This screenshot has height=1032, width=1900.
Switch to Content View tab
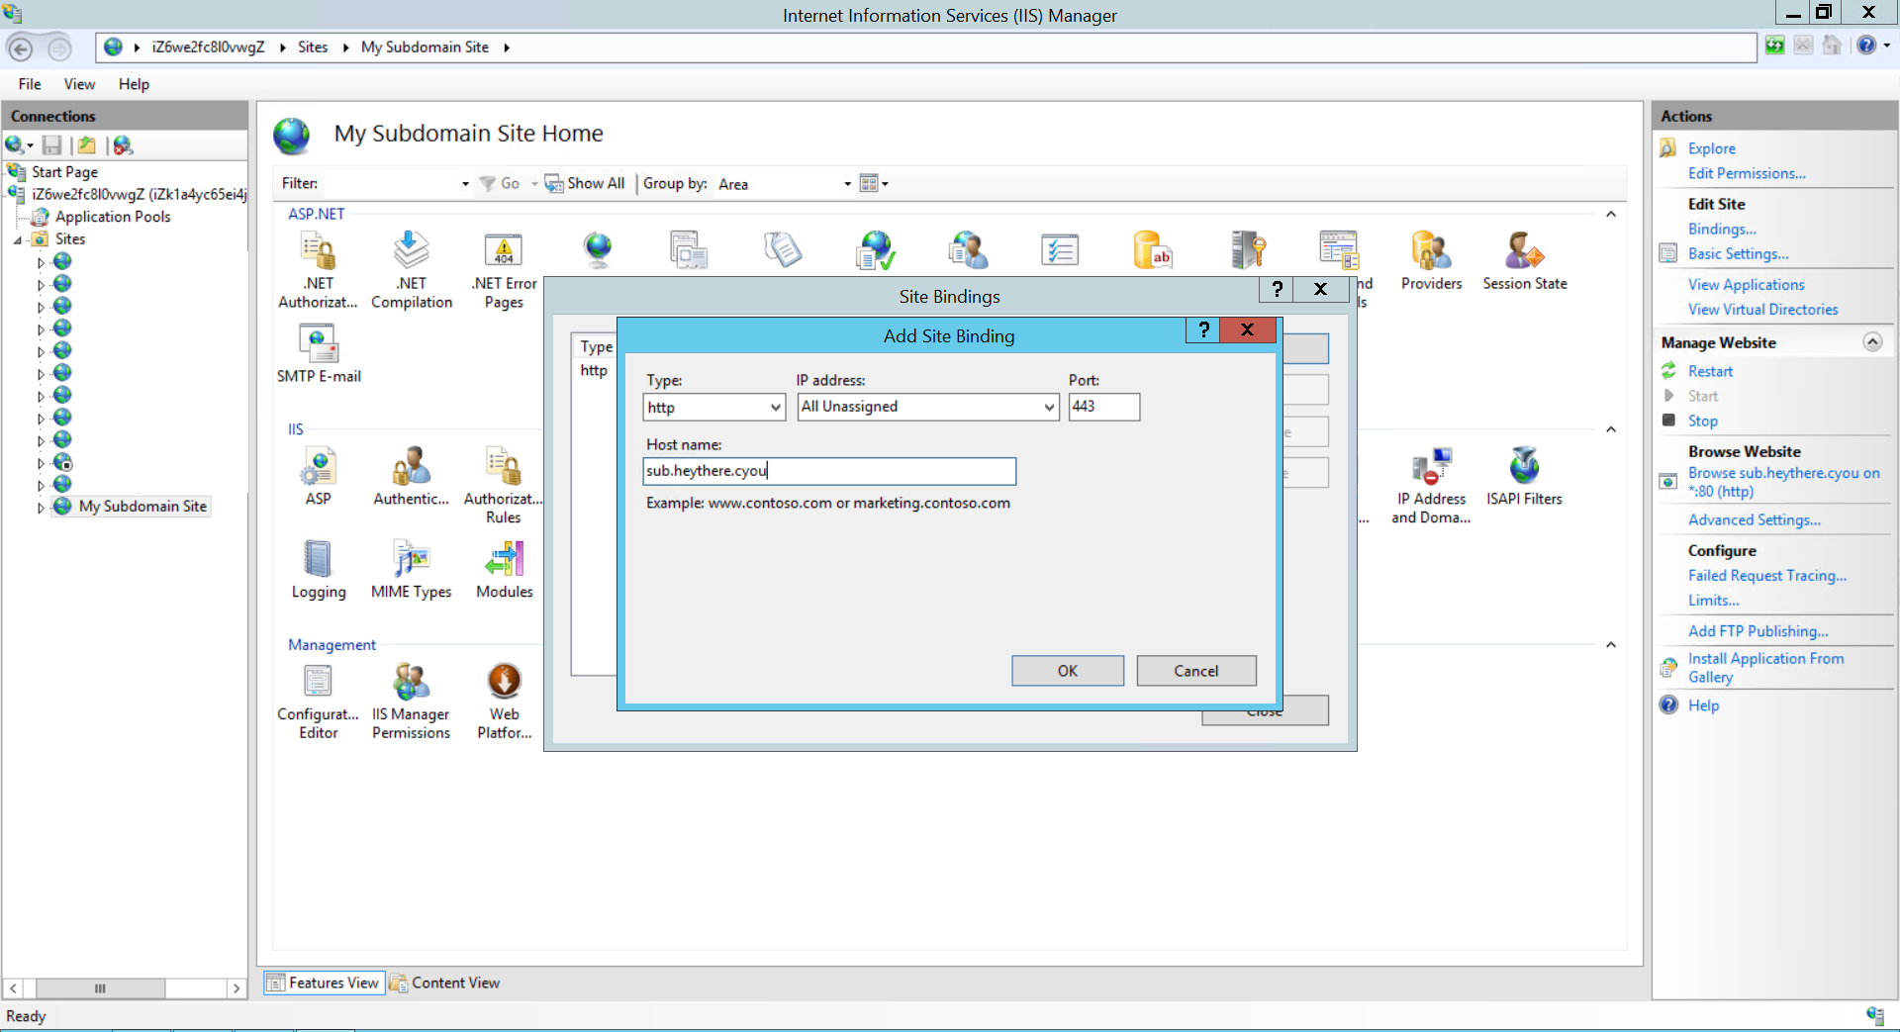pos(445,983)
